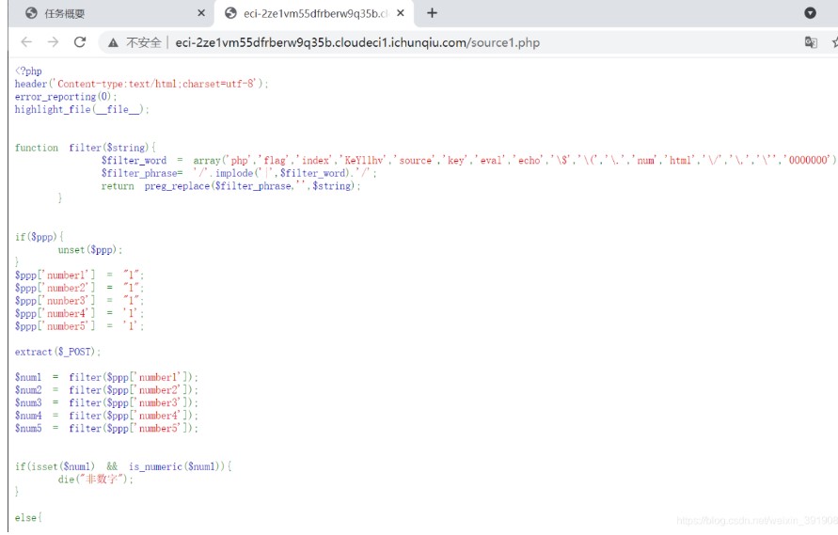Viewport: 838px width, 535px height.
Task: Click the extract($_POST) line
Action: [57, 353]
